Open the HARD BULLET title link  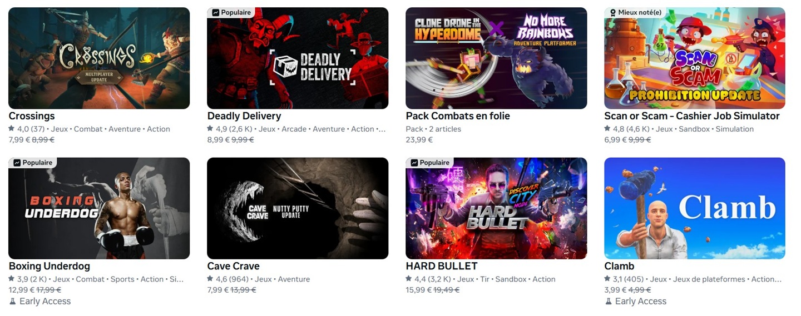point(442,266)
